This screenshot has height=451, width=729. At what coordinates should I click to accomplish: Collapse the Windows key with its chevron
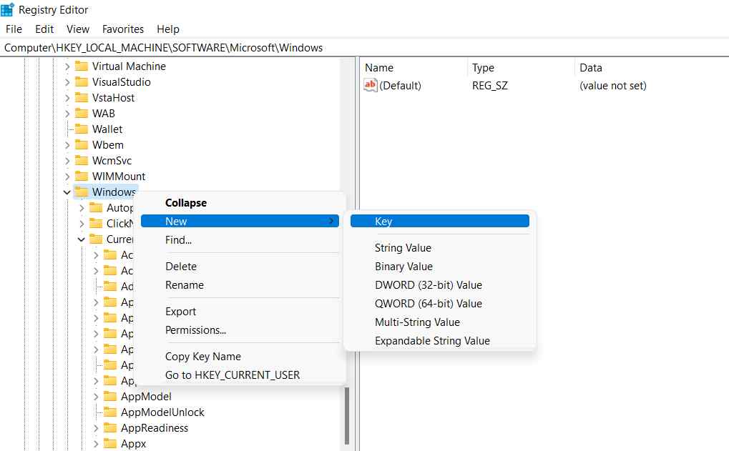pos(67,192)
